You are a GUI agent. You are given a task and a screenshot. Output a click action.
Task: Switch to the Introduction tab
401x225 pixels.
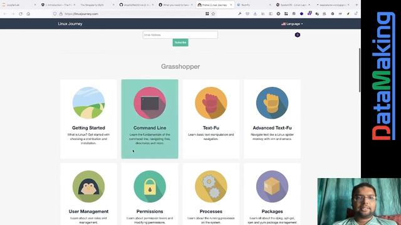[x=58, y=5]
